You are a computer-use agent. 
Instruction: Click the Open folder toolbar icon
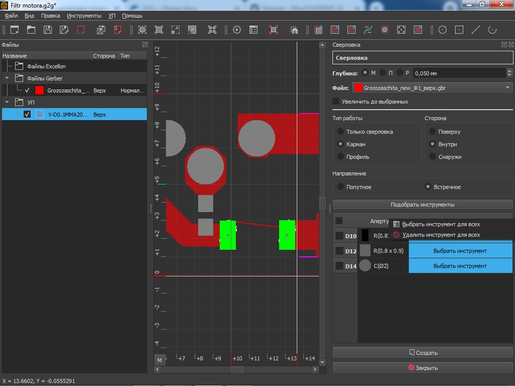(x=31, y=30)
